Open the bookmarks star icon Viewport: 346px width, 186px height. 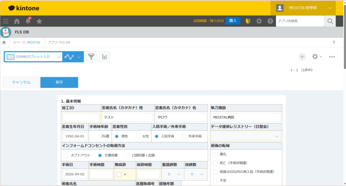[x=39, y=21]
